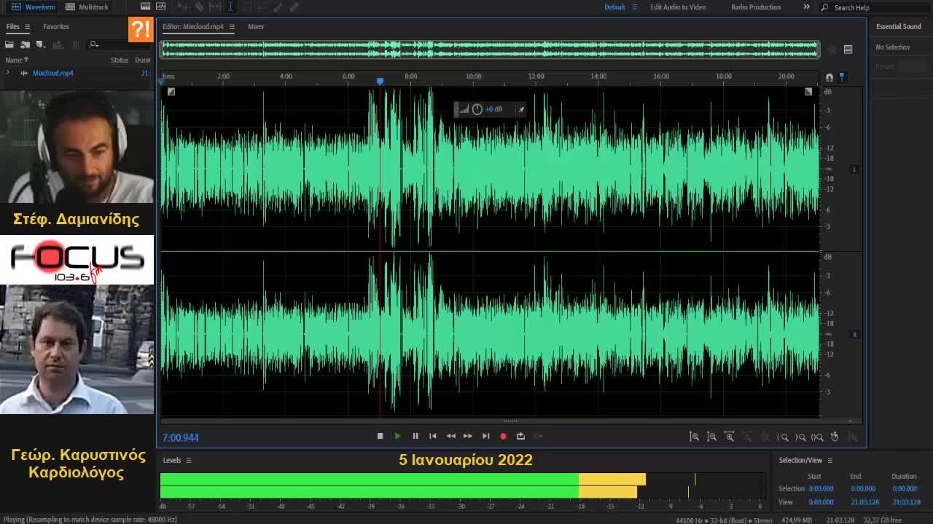Toggle the left channel enable button
The image size is (933, 524).
coord(854,170)
